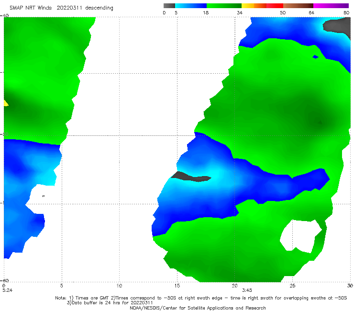The width and height of the screenshot is (354, 311).
Task: Click the longitude axis label '10'
Action: 119,286
